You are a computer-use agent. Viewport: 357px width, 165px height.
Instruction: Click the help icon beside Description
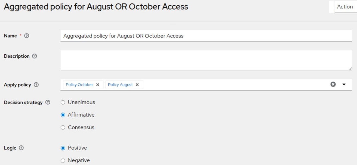[34, 56]
